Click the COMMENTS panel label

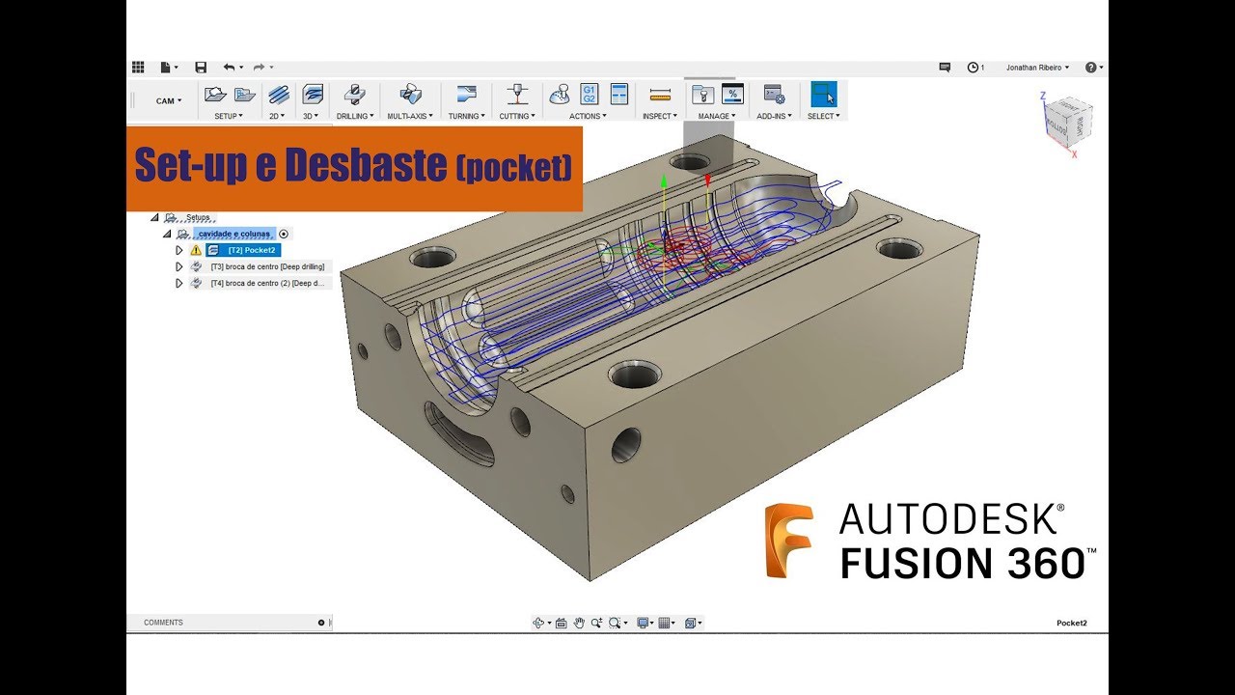[163, 623]
